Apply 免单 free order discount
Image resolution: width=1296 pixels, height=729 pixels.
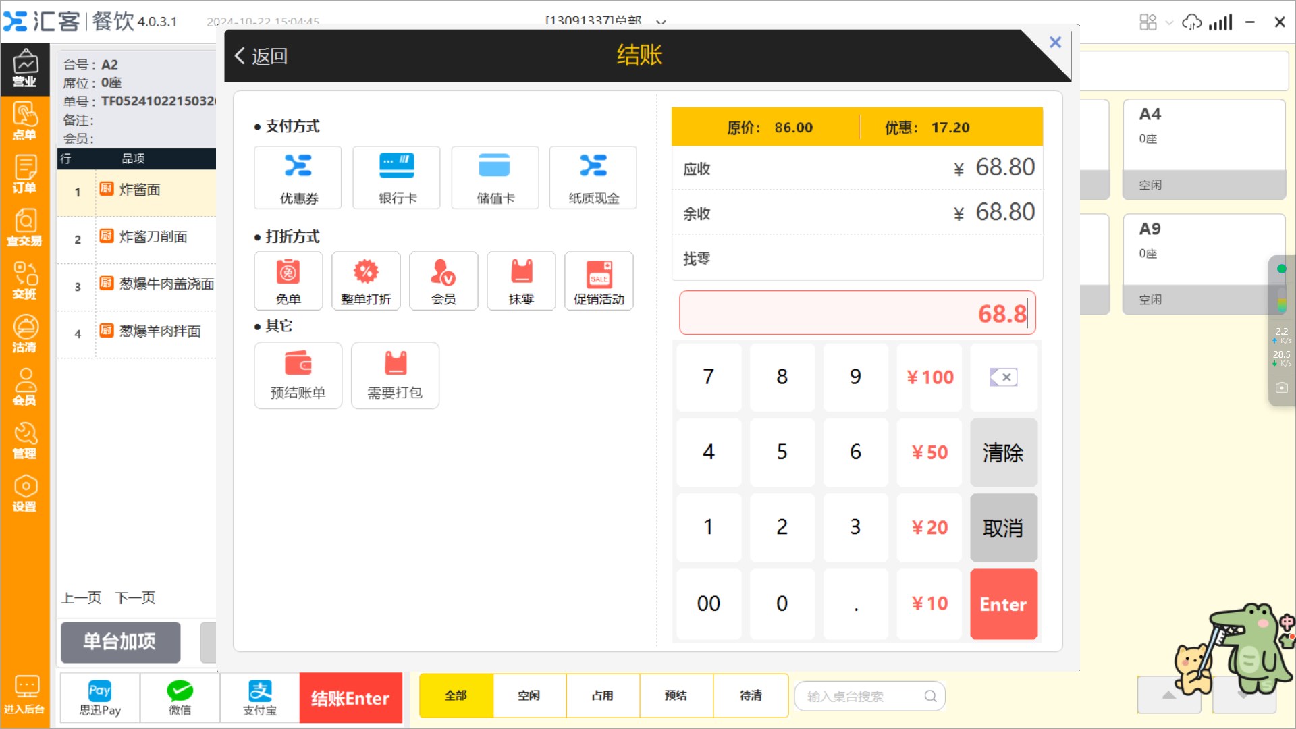[x=288, y=281]
